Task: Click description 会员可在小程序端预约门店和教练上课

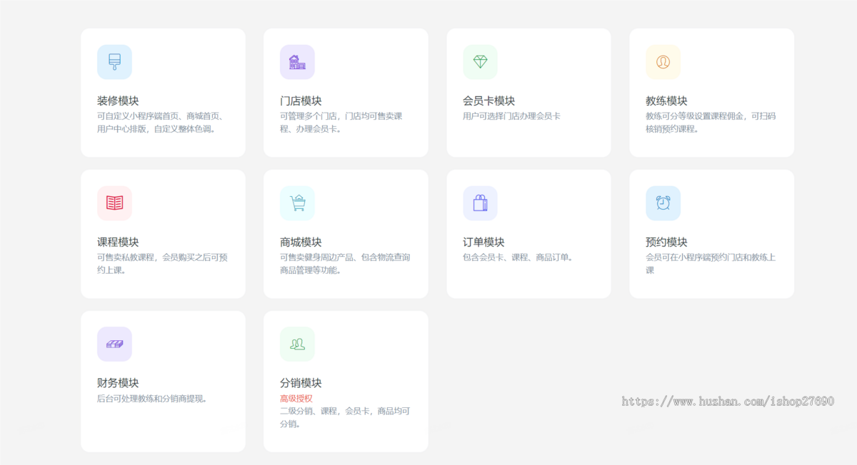Action: 711,264
